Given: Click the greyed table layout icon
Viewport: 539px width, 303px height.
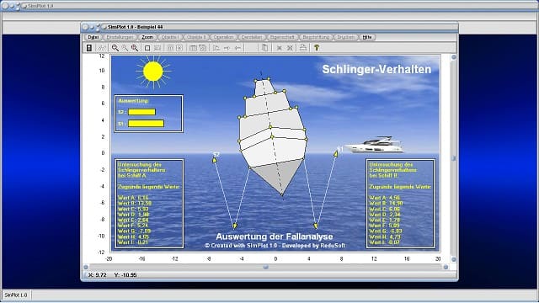Looking at the screenshot, I should [193, 48].
